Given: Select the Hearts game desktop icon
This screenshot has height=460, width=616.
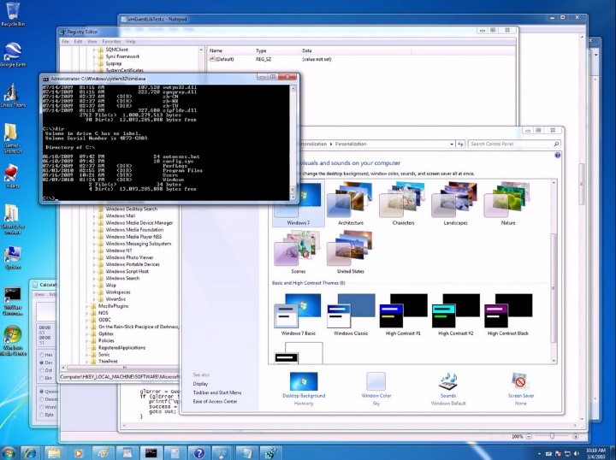Looking at the screenshot, I should (13, 176).
